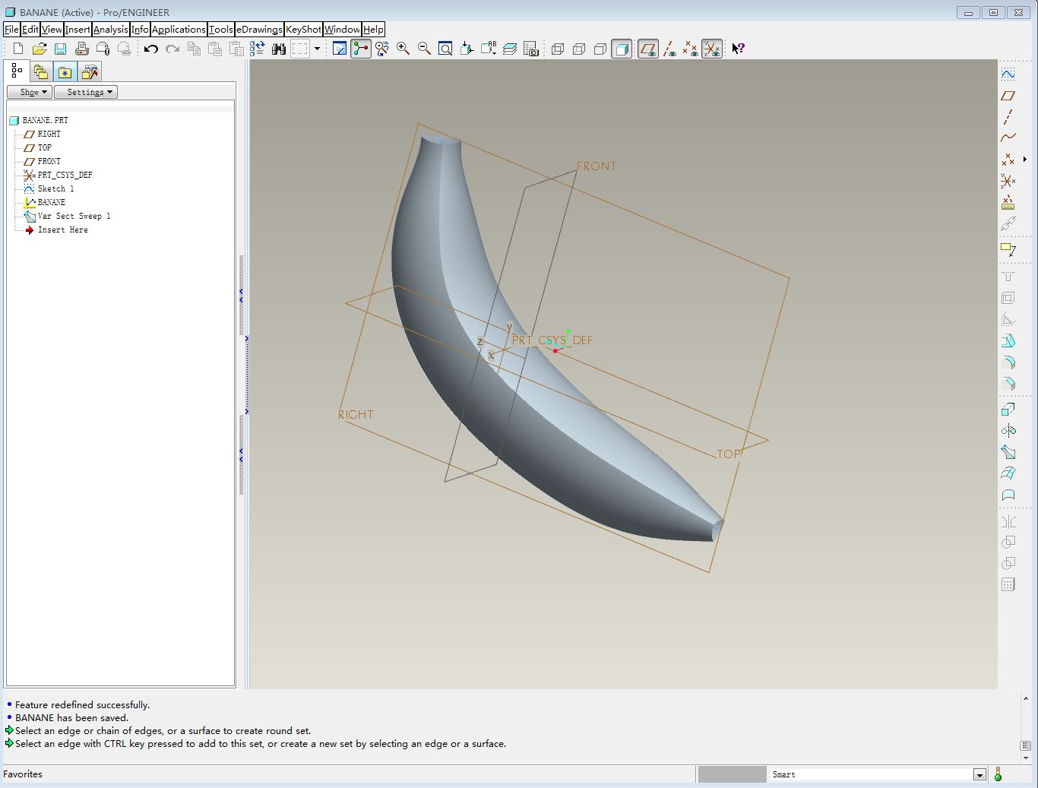Save the model with the floppy disk icon

(61, 49)
